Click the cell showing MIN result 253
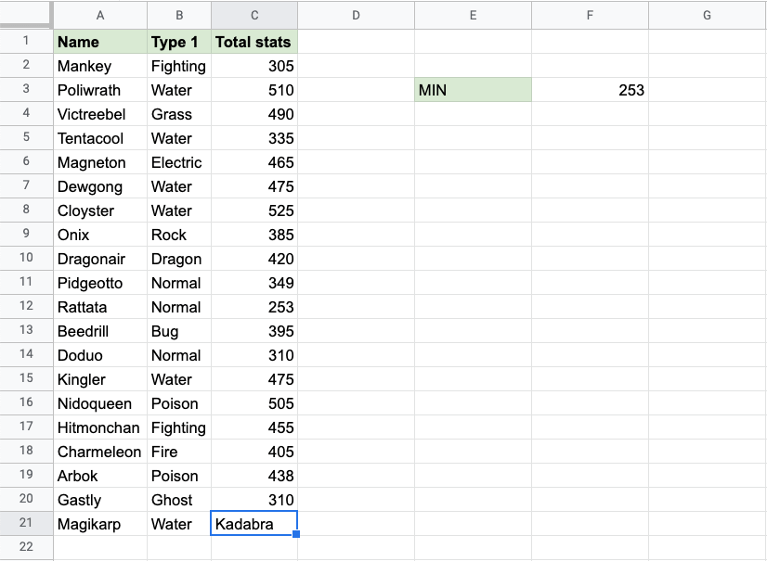The image size is (767, 561). (x=590, y=90)
